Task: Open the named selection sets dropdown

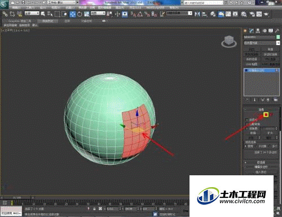Action: [179, 14]
